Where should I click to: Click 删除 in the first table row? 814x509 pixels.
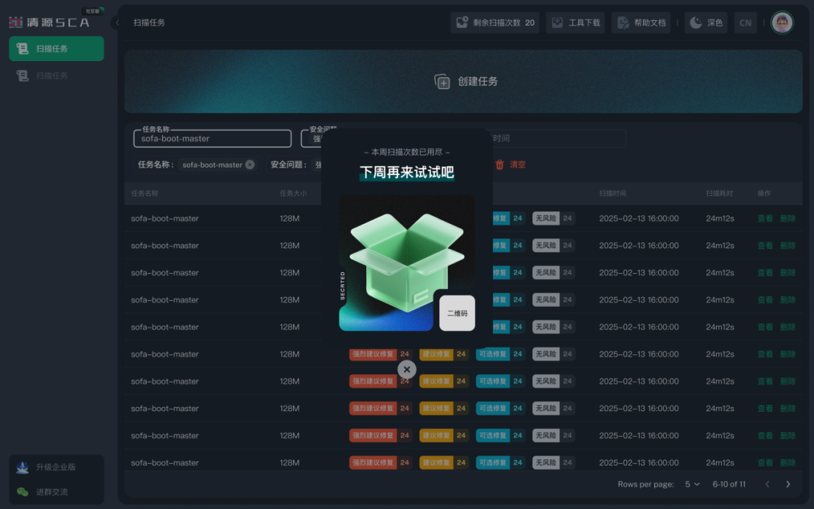coord(788,218)
